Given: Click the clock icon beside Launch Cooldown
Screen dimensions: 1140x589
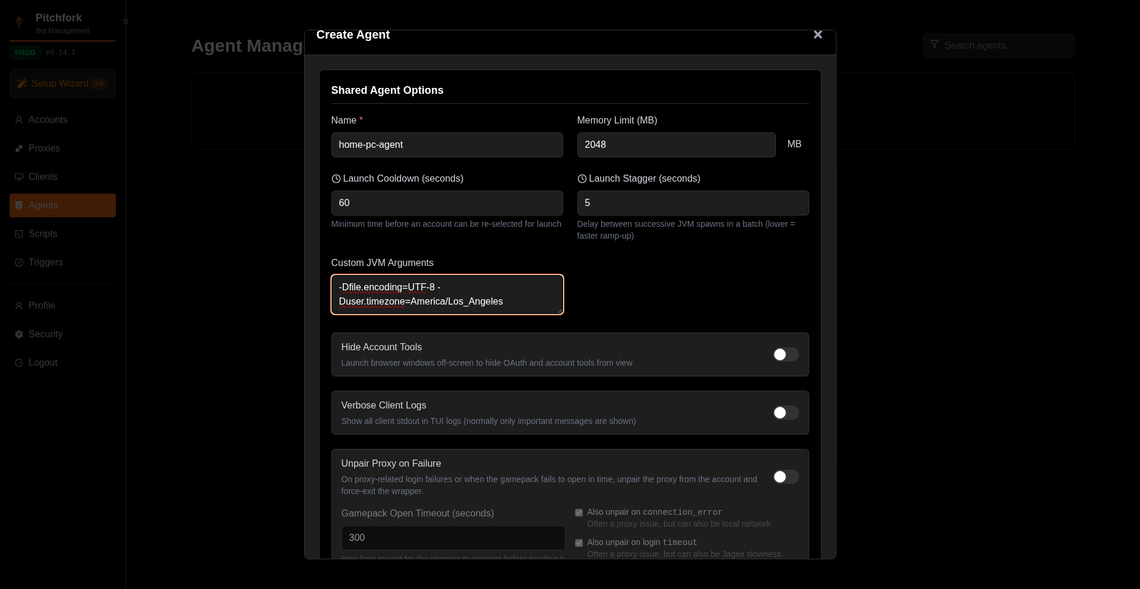Looking at the screenshot, I should coord(336,179).
